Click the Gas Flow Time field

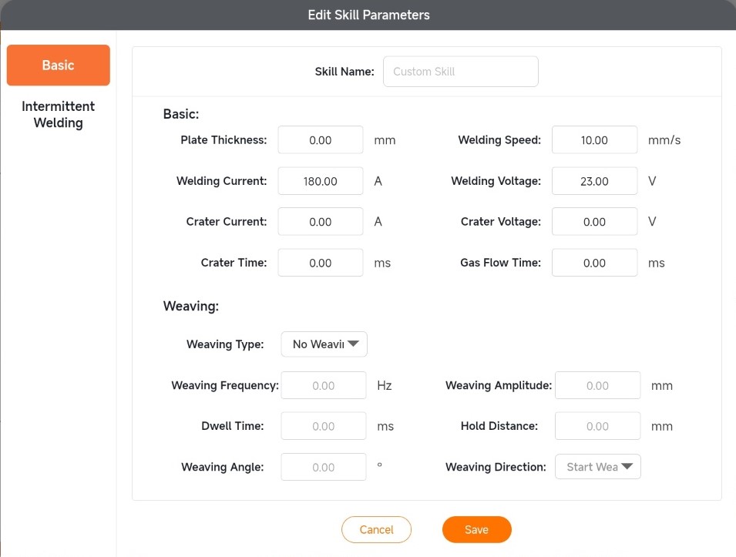[x=594, y=263]
